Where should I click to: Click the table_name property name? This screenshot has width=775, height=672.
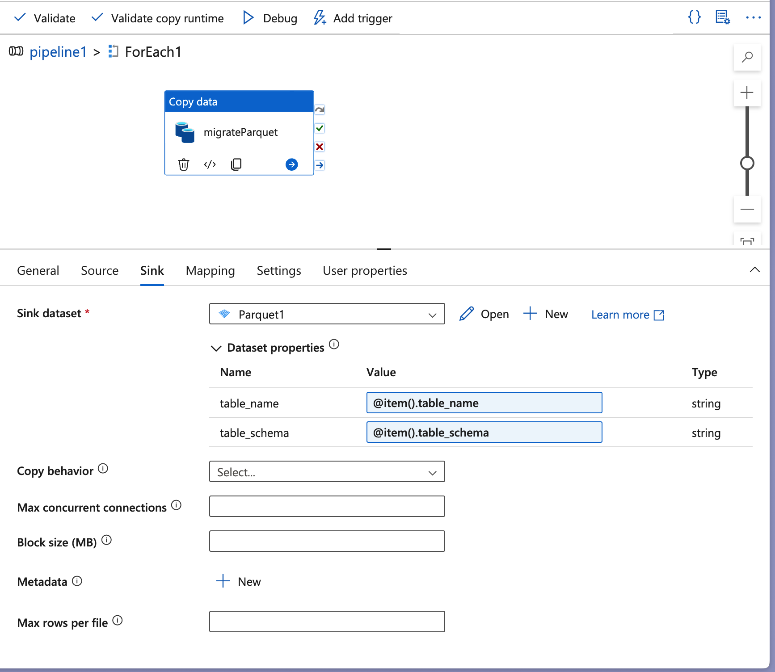[x=249, y=404]
